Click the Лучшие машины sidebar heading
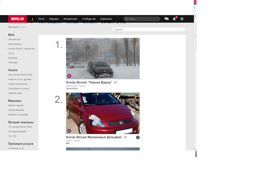The height and width of the screenshot is (177, 261). click(x=21, y=122)
